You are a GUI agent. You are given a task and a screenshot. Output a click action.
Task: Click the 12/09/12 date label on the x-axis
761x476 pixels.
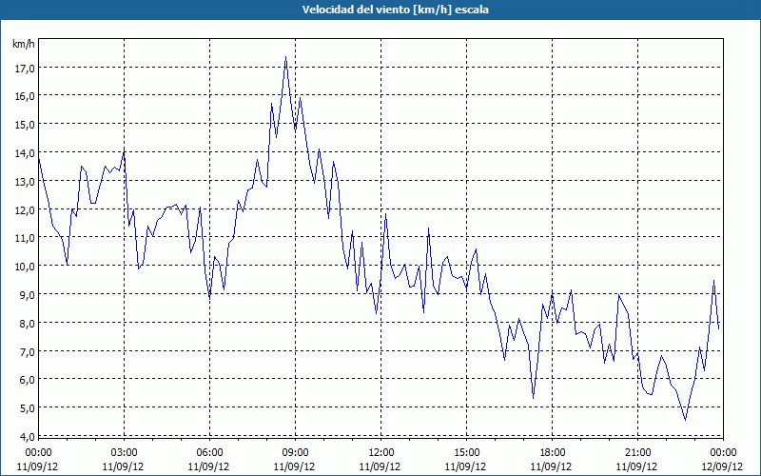click(723, 466)
